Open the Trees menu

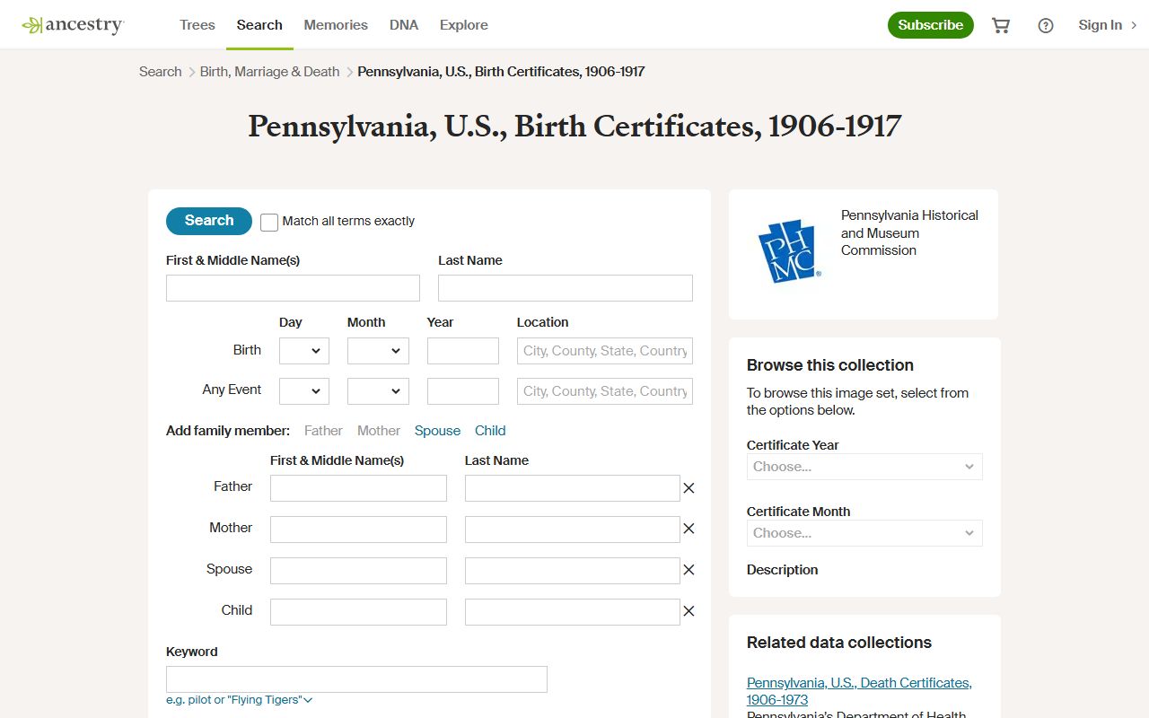click(x=197, y=25)
